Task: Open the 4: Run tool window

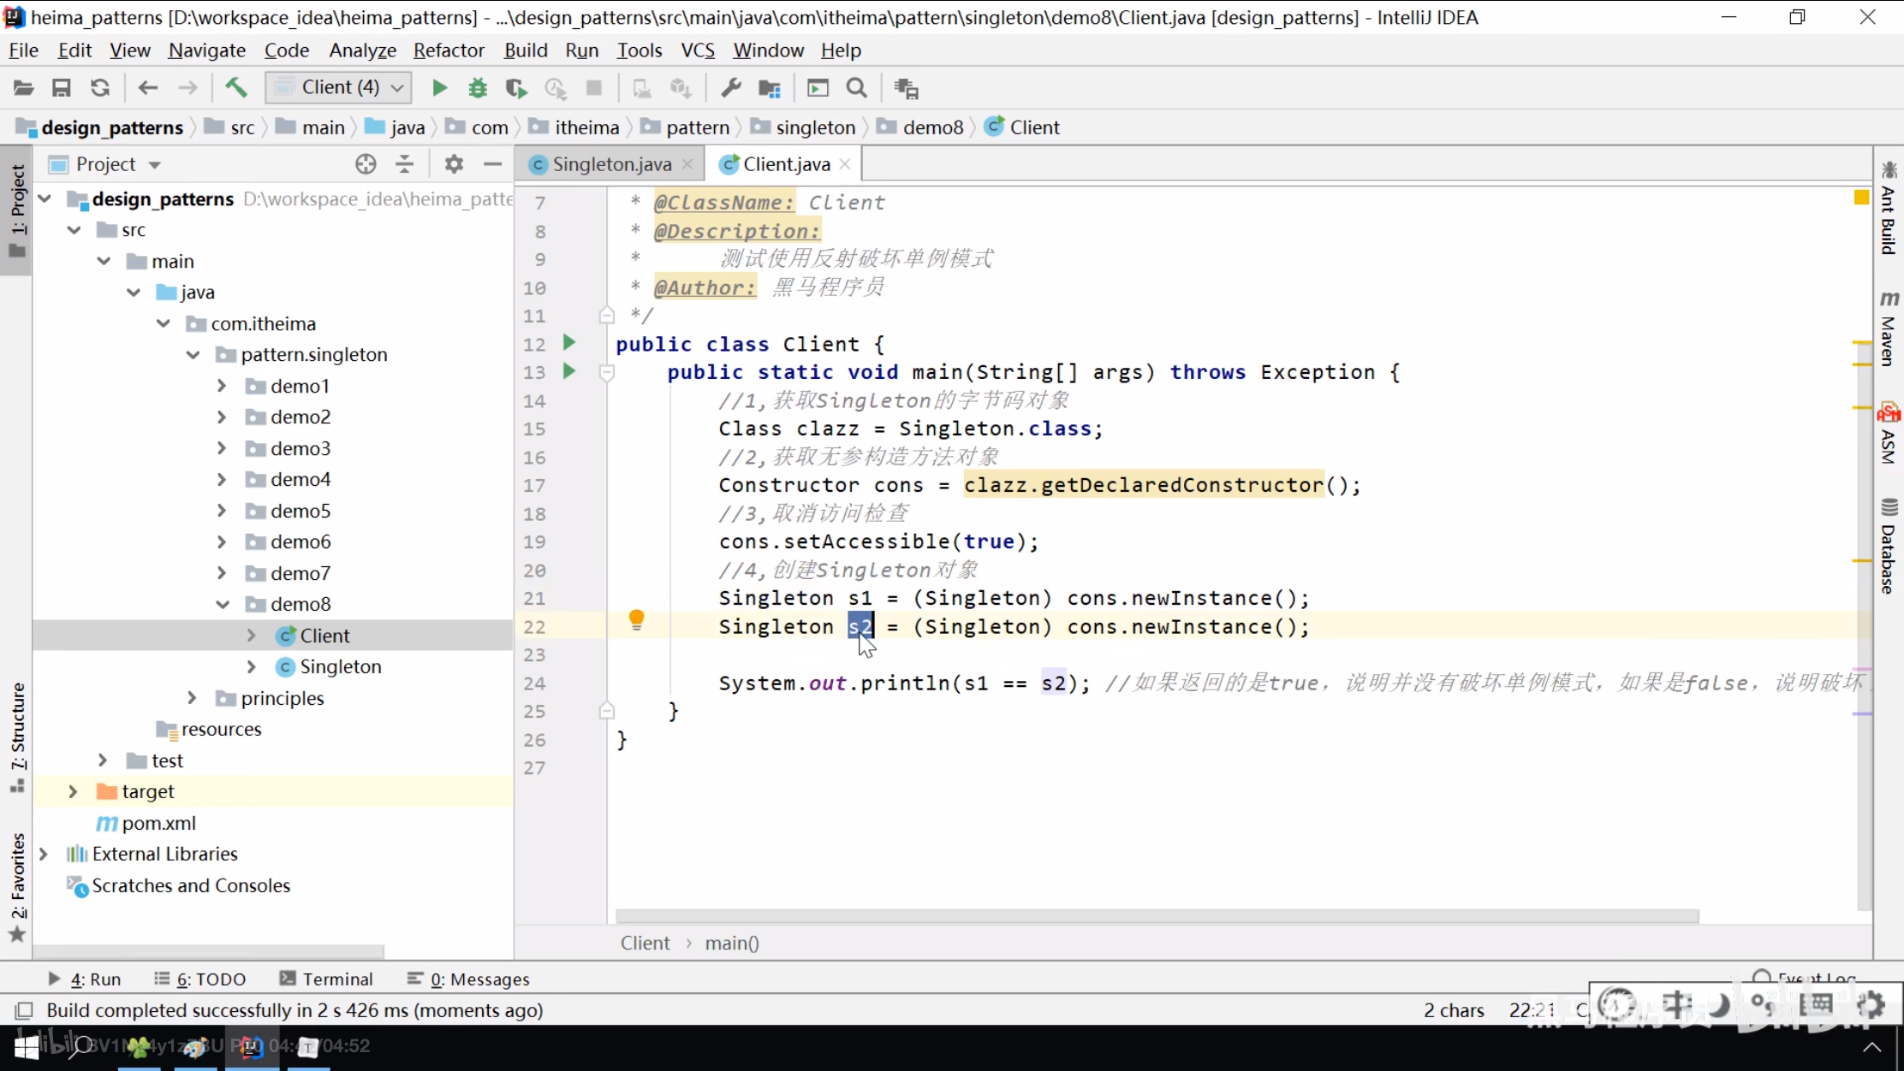Action: [84, 979]
